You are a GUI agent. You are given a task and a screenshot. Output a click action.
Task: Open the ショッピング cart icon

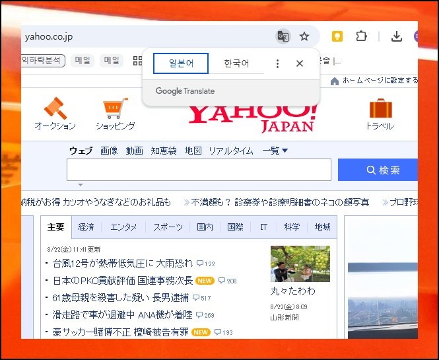[x=116, y=108]
